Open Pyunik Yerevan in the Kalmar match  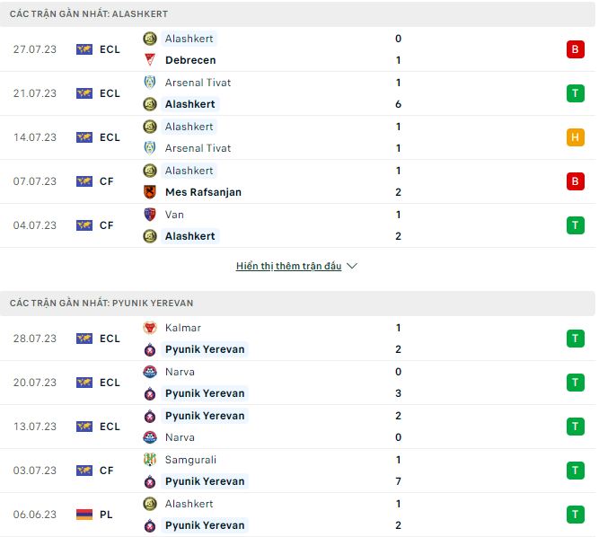pyautogui.click(x=205, y=349)
